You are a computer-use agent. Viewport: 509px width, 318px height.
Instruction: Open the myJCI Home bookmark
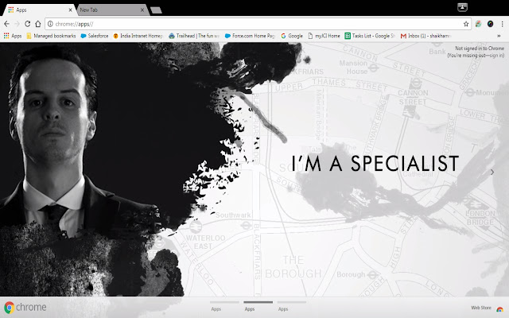[324, 36]
